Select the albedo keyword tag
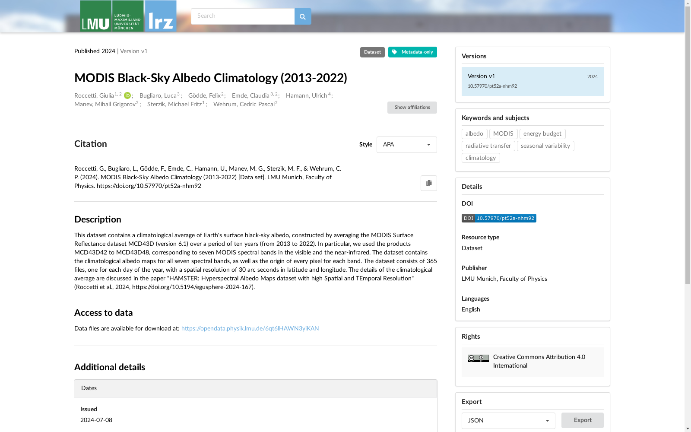Screen dimensions: 691x432 [474, 134]
